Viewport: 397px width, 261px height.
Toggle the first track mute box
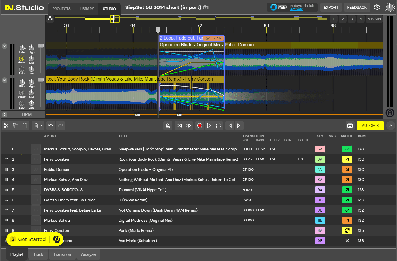tap(41, 46)
